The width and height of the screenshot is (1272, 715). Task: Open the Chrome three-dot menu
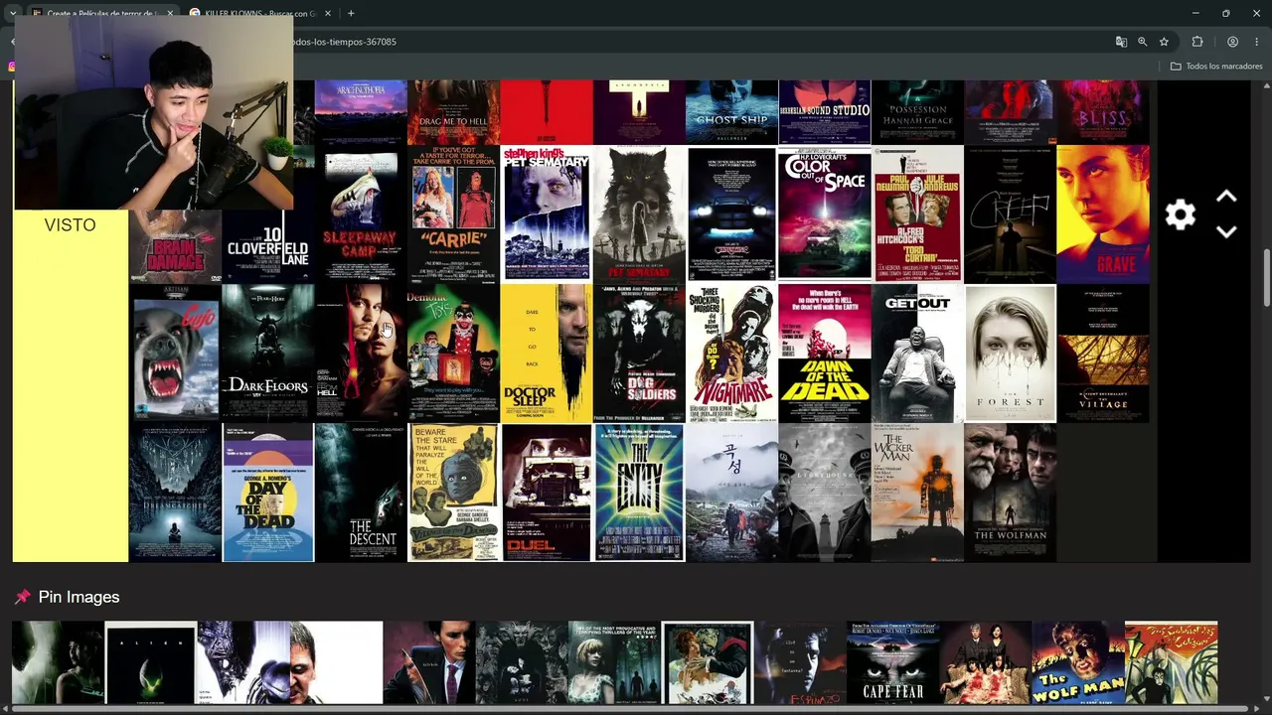coord(1257,42)
